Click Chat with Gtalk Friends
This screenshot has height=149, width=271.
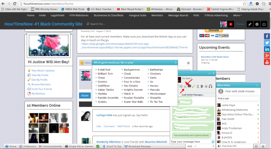240,91
